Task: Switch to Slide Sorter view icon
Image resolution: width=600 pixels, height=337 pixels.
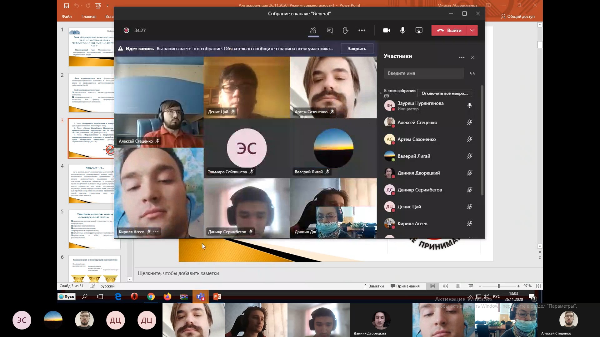Action: [445, 286]
